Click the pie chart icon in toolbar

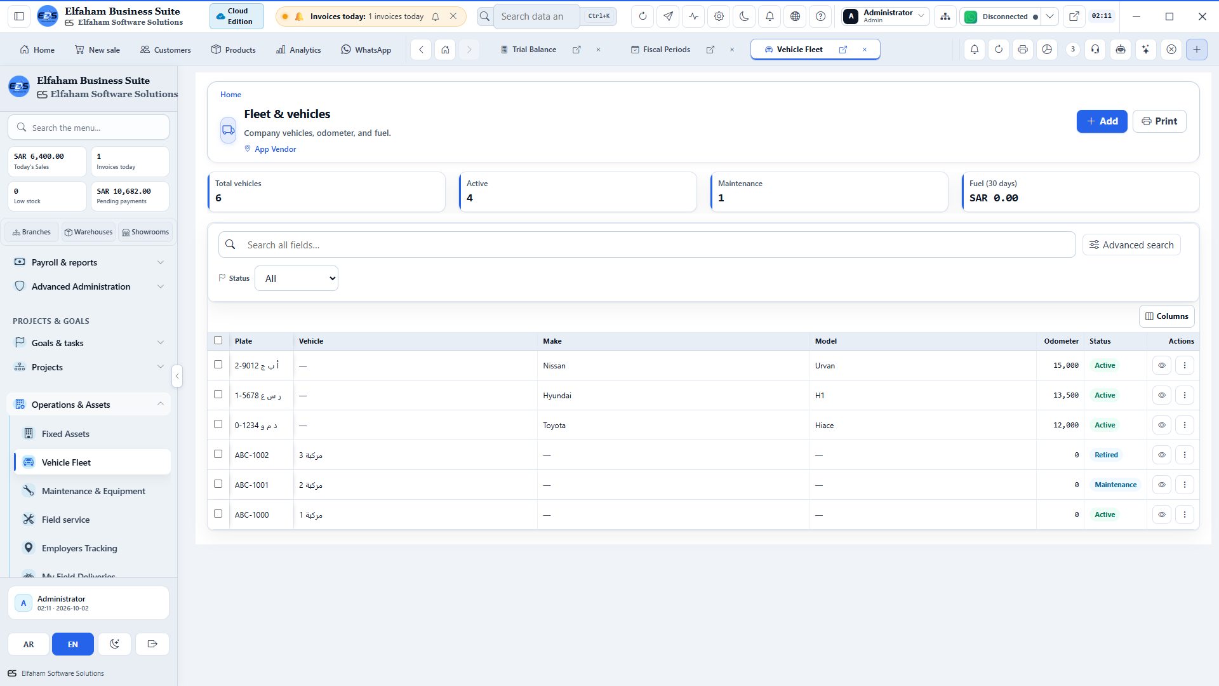coord(1047,50)
